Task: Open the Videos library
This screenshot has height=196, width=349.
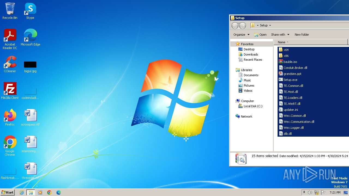Action: 248,91
